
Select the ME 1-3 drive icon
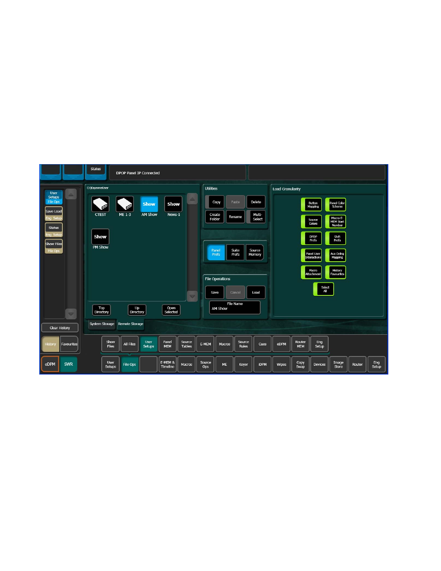pos(125,204)
